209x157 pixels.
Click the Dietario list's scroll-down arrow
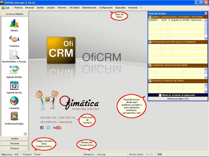(206, 38)
